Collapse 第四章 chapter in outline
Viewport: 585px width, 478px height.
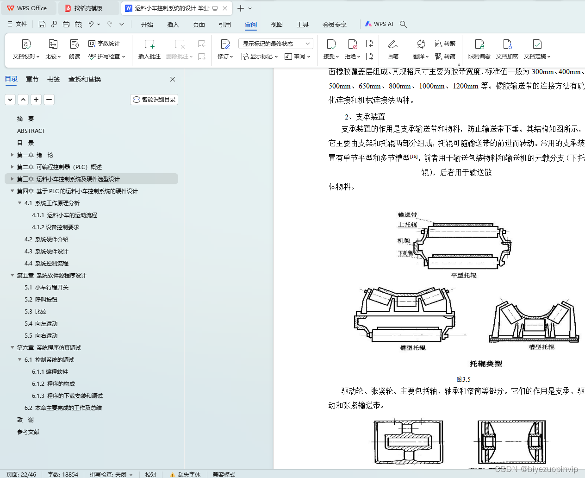(12, 191)
